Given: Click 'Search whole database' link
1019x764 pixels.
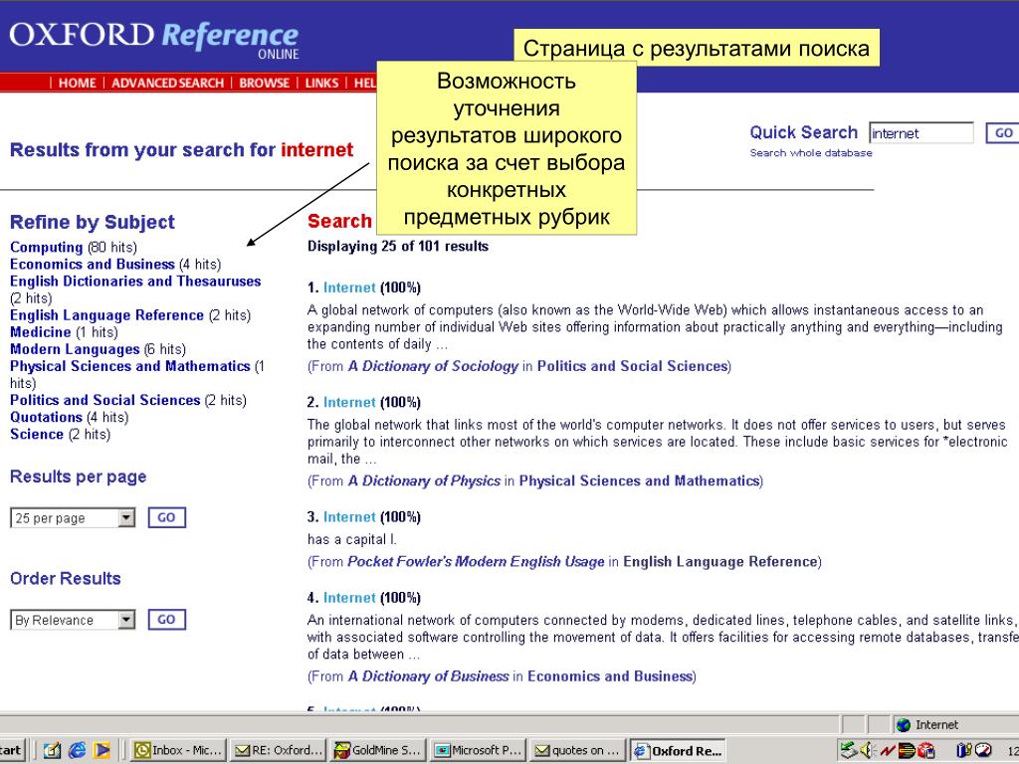Looking at the screenshot, I should 810,153.
